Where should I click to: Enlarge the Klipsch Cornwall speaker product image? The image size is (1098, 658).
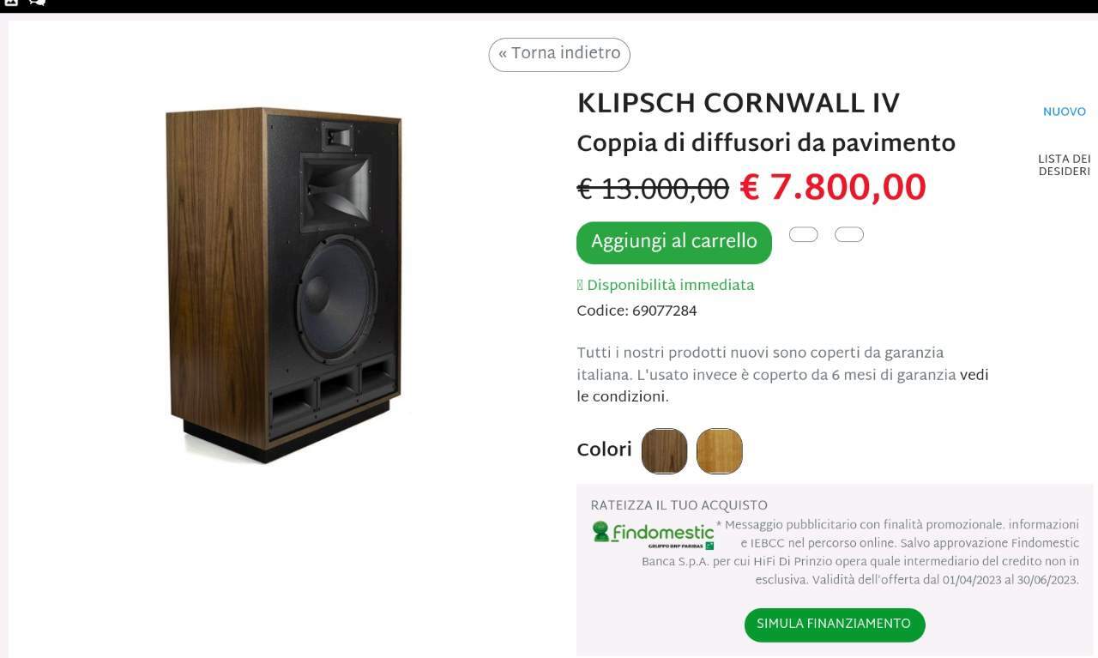click(x=283, y=286)
